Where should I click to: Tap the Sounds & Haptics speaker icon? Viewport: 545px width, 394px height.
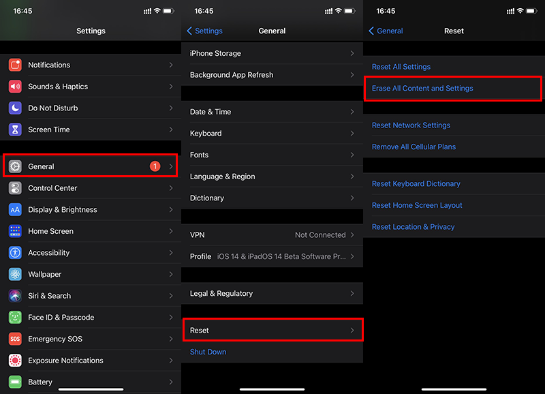(15, 87)
